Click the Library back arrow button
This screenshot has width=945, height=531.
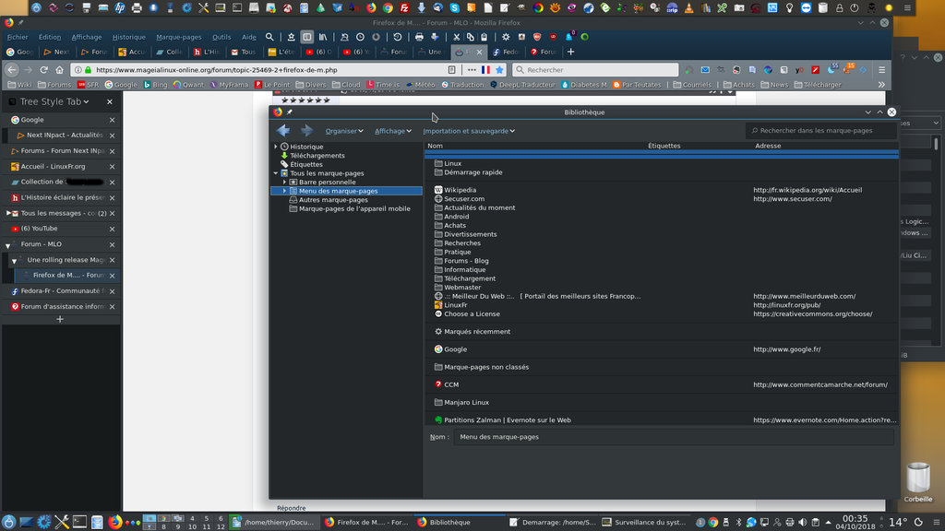(x=282, y=131)
